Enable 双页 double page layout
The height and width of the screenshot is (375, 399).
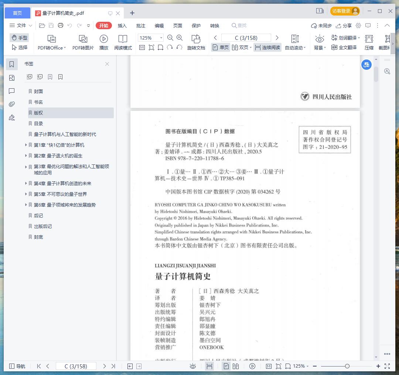pyautogui.click(x=242, y=47)
